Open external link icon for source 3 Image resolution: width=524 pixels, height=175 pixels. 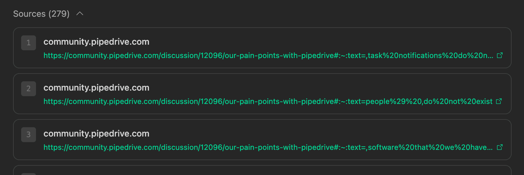point(500,147)
